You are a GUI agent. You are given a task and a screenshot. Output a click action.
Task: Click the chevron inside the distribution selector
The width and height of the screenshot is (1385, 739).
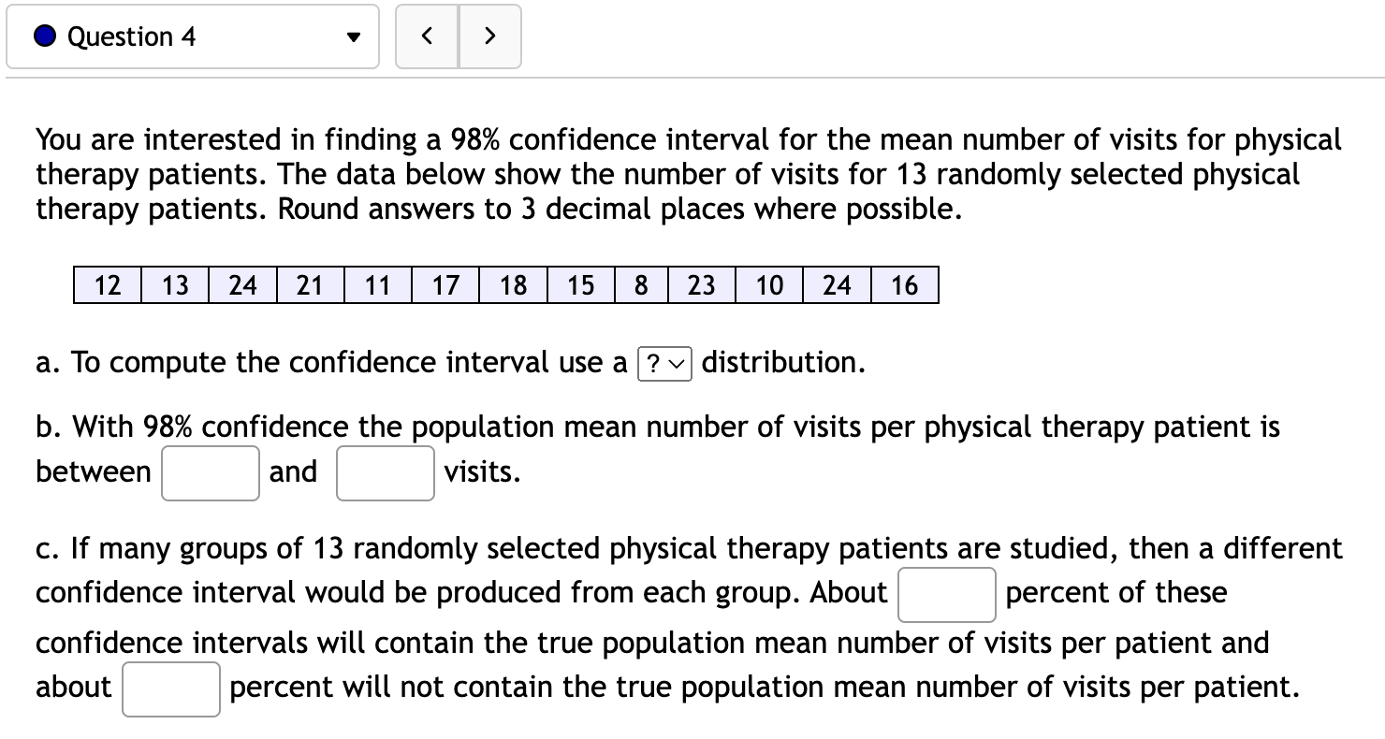677,364
